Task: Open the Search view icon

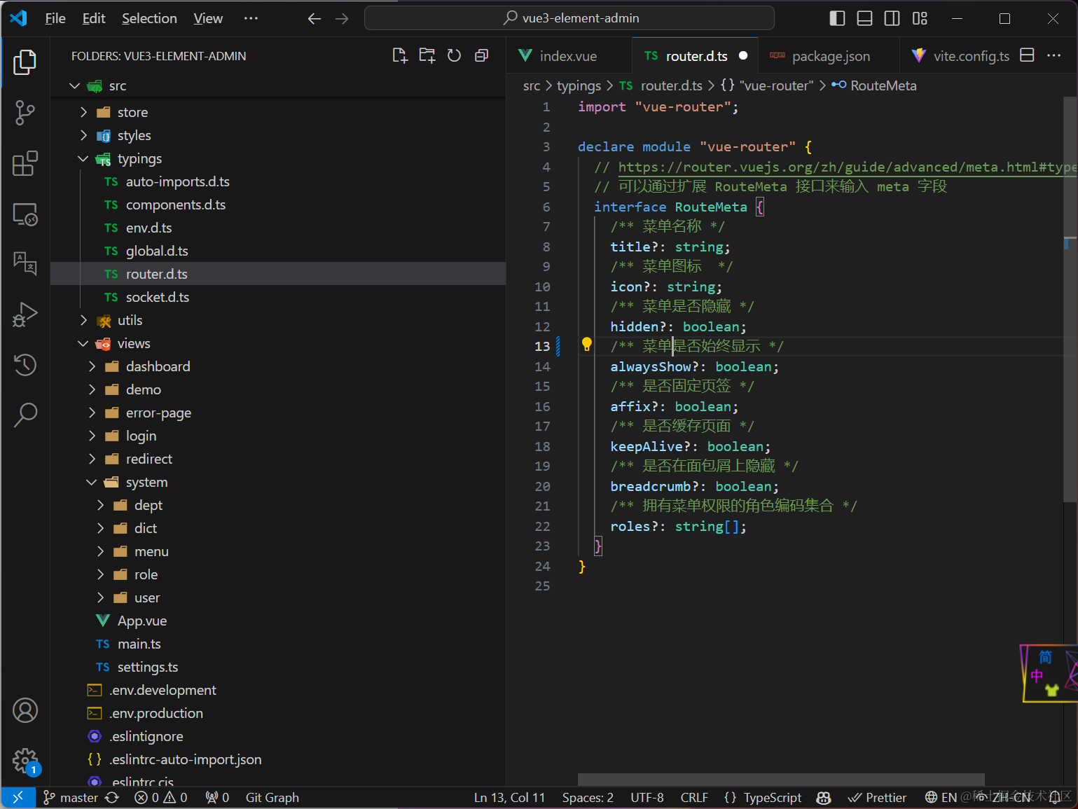Action: [x=25, y=415]
